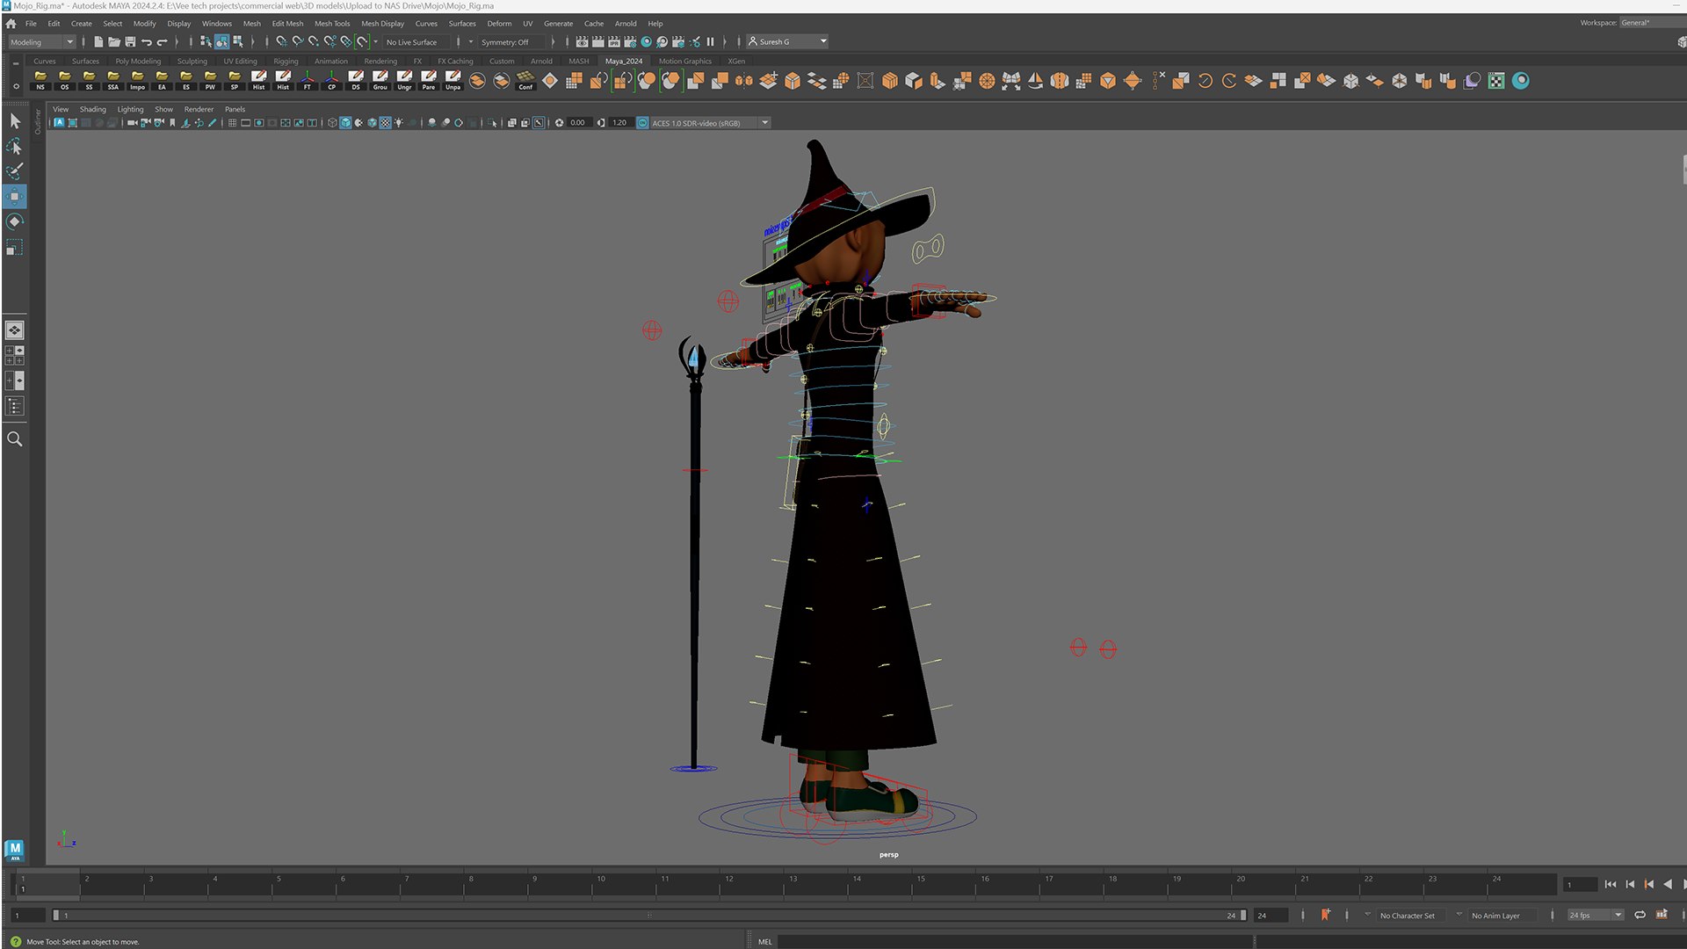Save the scene with the floppy icon
Screen dimensions: 1687x949
(x=130, y=41)
